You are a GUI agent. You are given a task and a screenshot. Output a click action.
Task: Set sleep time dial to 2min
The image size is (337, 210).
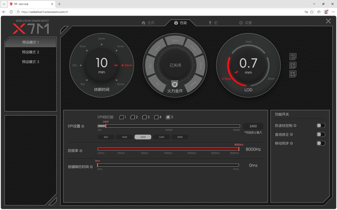102,39
